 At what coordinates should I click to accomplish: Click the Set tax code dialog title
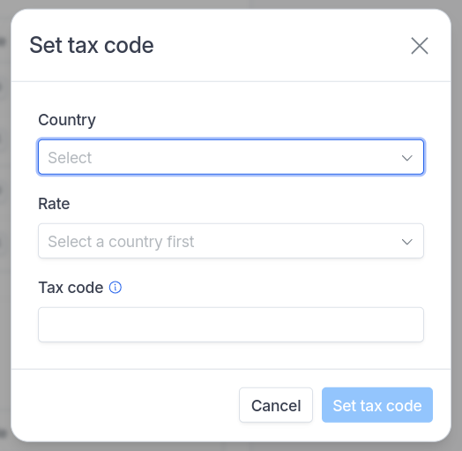(x=92, y=45)
